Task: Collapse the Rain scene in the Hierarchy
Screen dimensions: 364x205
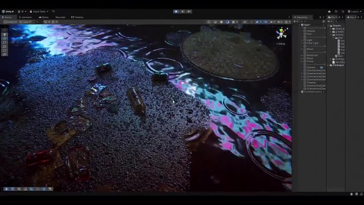Action: pyautogui.click(x=301, y=25)
